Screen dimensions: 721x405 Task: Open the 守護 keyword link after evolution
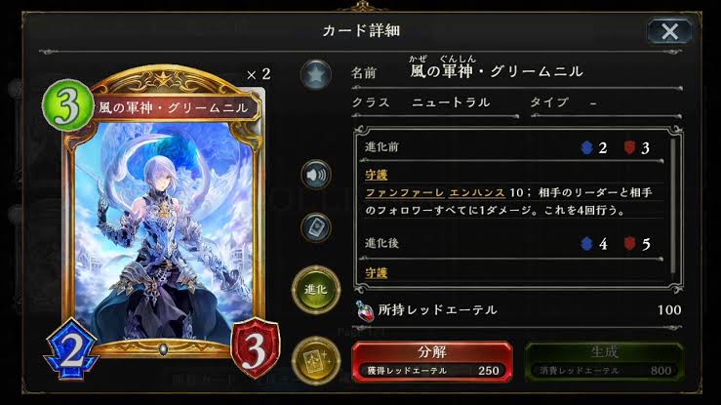coord(377,272)
